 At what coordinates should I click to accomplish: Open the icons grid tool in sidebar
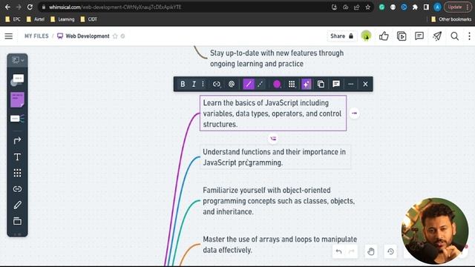(17, 173)
